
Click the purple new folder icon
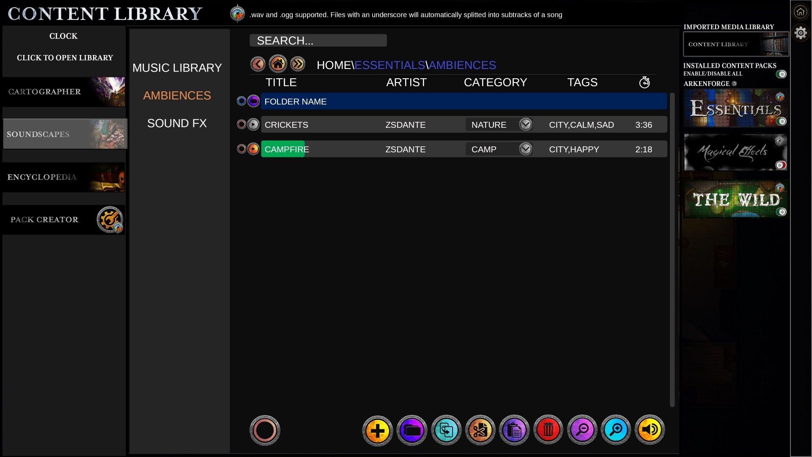411,430
